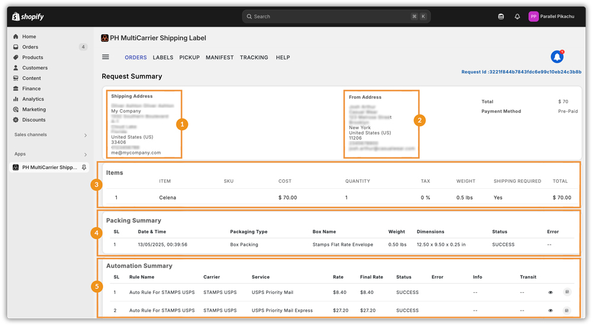Switch to the ORDERS tab
This screenshot has width=593, height=326.
point(136,58)
